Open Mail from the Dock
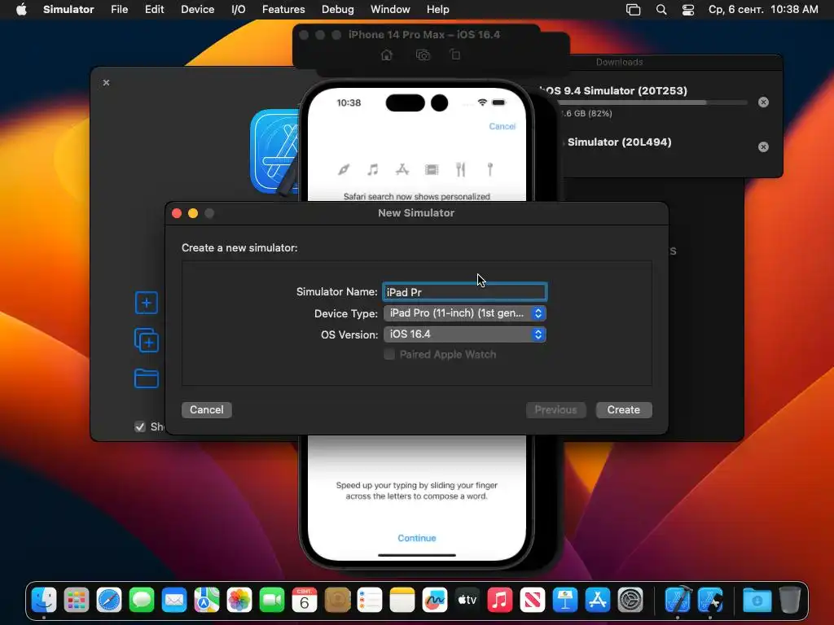Screen dimensions: 834x625 pos(174,601)
